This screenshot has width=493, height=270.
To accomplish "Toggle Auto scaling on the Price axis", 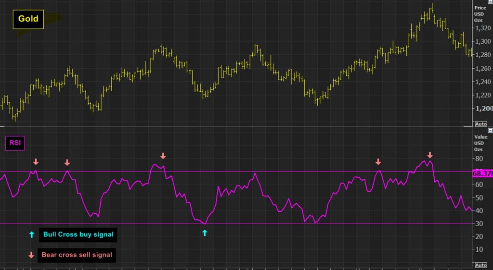I will 481,124.
